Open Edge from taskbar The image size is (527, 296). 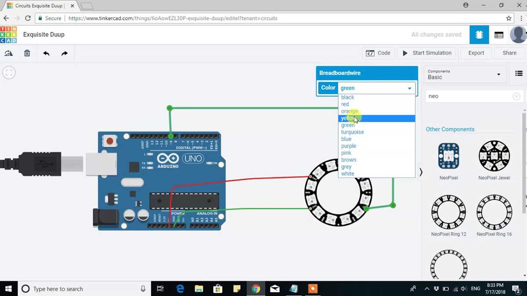tap(180, 289)
